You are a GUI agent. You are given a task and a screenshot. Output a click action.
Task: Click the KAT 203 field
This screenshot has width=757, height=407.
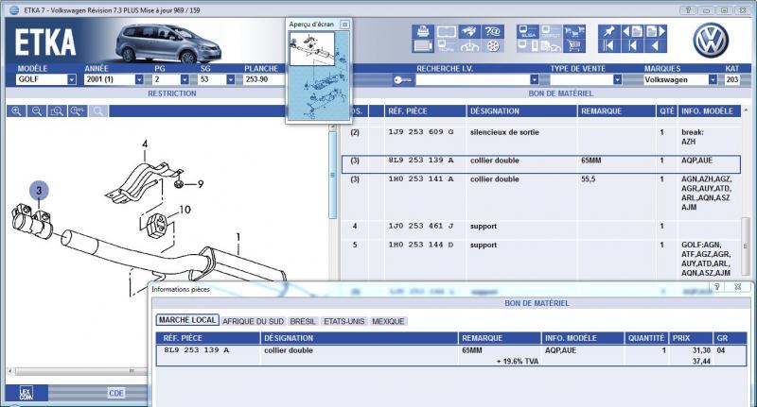click(732, 79)
